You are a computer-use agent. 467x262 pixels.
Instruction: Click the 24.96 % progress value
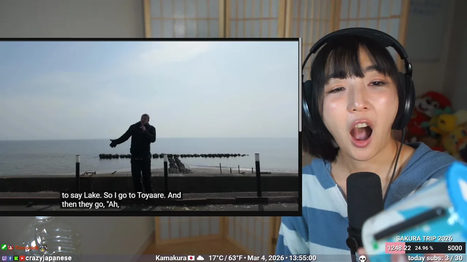[x=424, y=248]
